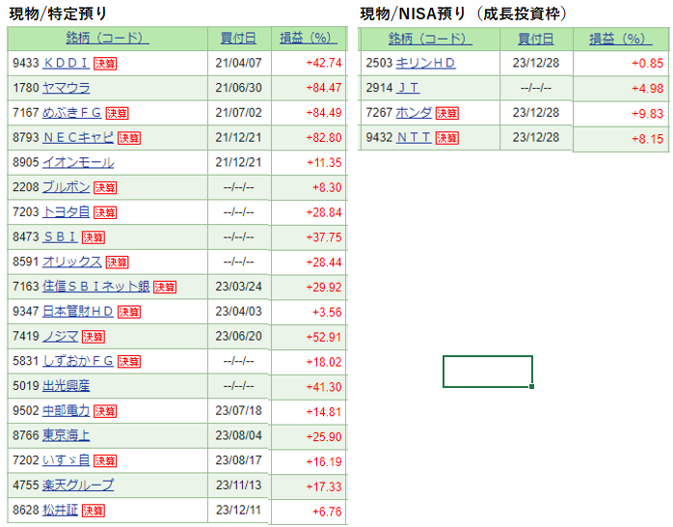Open the JT stock link
673x527 pixels.
tap(407, 88)
